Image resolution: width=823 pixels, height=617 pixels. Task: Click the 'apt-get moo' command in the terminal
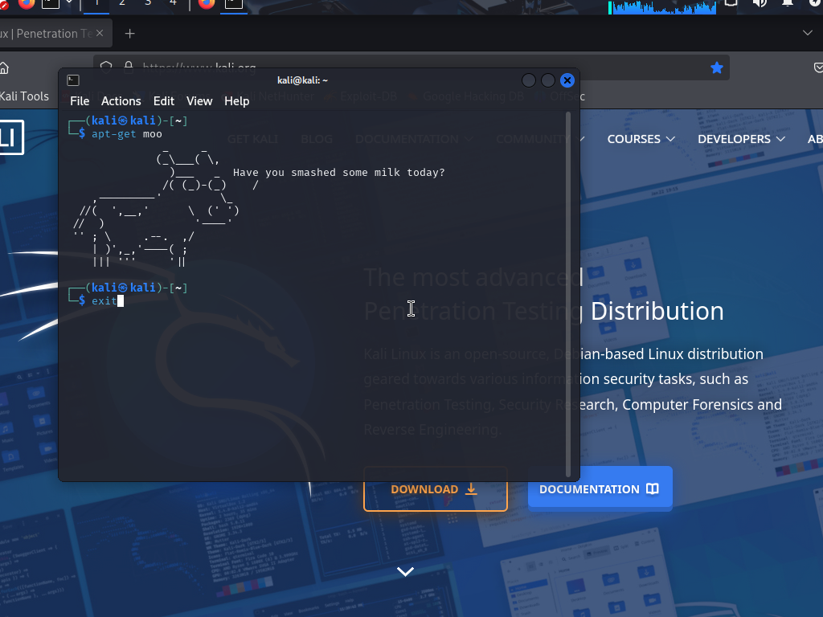126,134
